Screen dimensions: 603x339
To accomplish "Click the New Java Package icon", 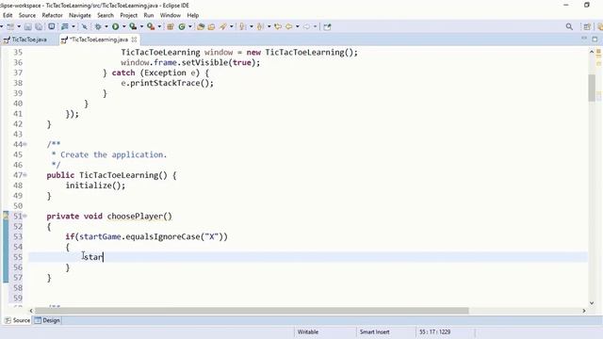I will (170, 26).
